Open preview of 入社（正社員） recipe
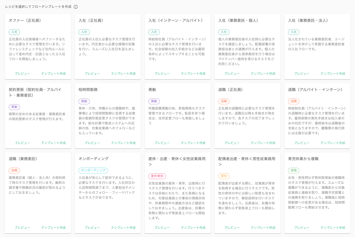The height and width of the screenshot is (237, 355). click(x=92, y=74)
